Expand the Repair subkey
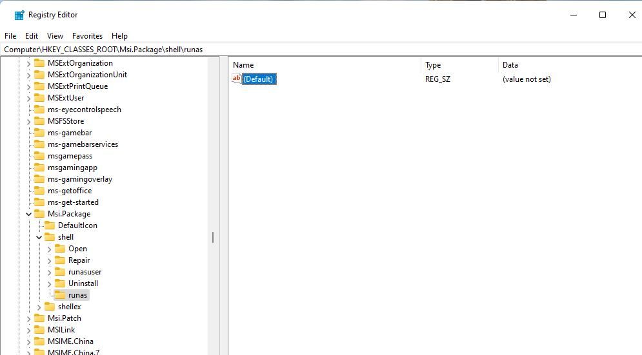The height and width of the screenshot is (355, 642). pos(49,260)
